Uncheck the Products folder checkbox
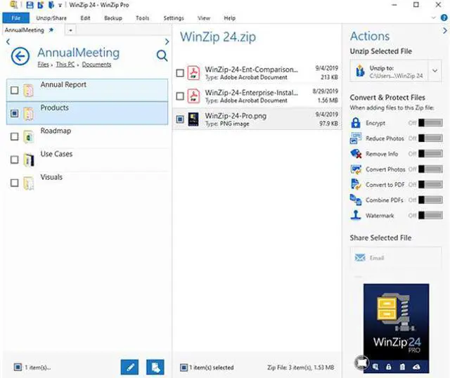The height and width of the screenshot is (378, 450). click(14, 114)
